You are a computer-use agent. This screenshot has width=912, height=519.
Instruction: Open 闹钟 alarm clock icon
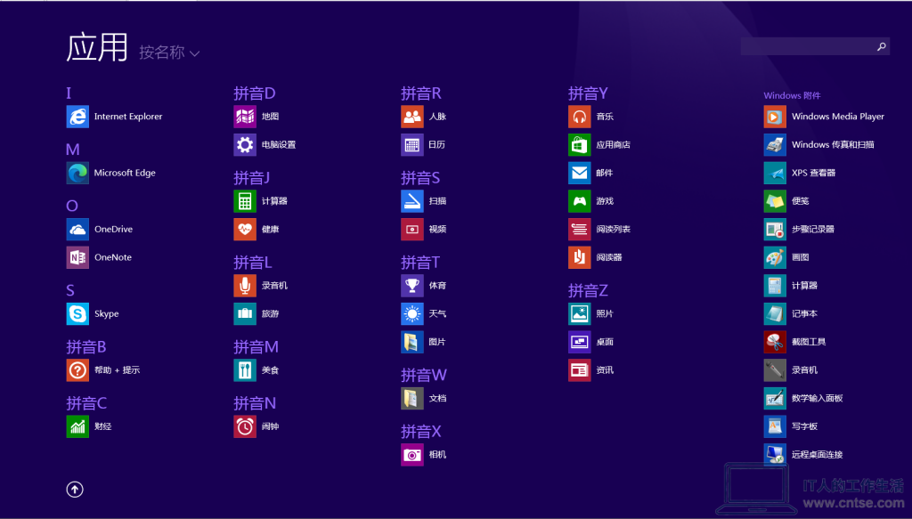click(x=245, y=426)
